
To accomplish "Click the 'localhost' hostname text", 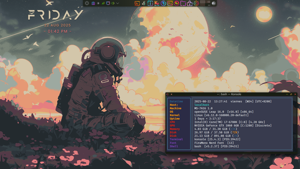I will tap(202, 105).
